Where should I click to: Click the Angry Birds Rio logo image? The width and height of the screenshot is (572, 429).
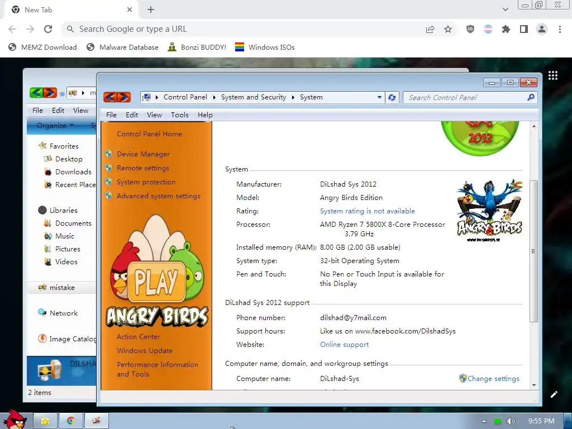(489, 211)
